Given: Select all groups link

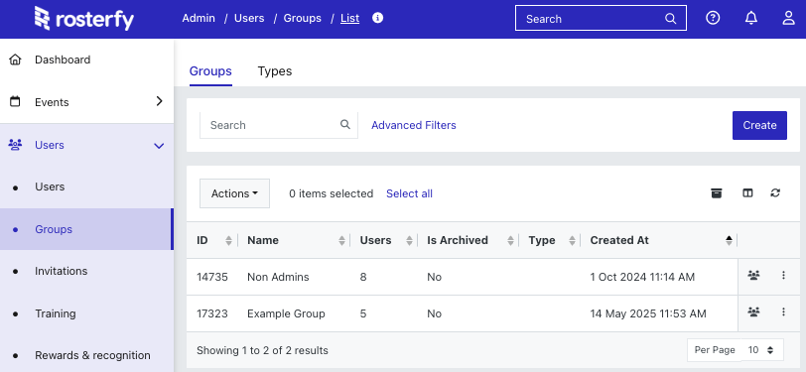Looking at the screenshot, I should pyautogui.click(x=409, y=193).
